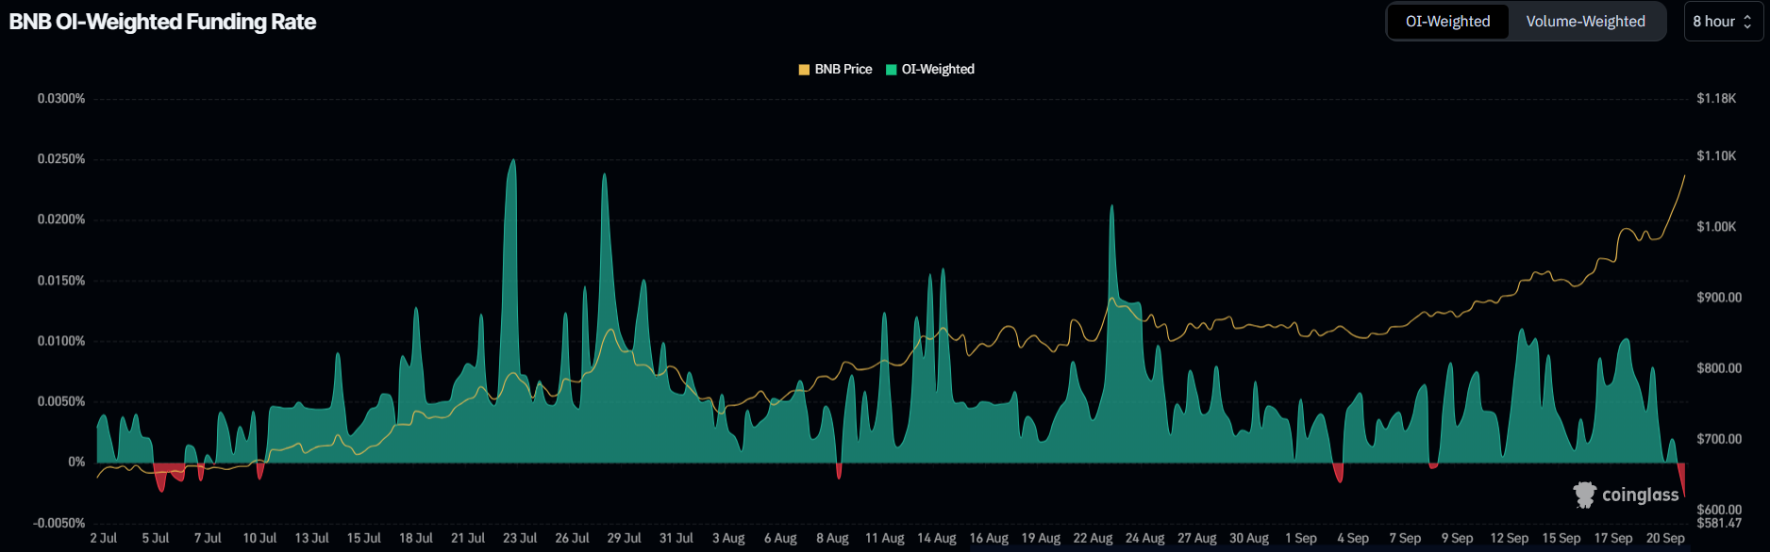Click the 0.0250% y-axis label

61,159
